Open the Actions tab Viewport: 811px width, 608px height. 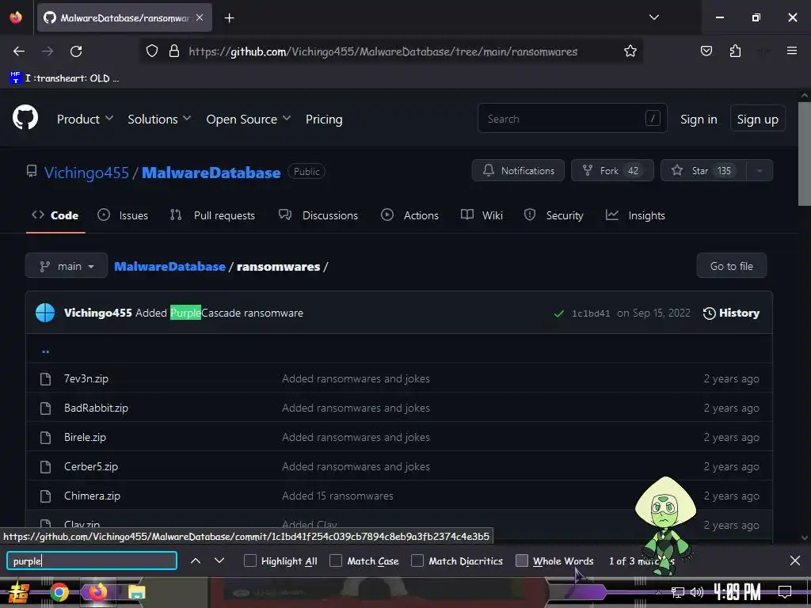pos(409,215)
